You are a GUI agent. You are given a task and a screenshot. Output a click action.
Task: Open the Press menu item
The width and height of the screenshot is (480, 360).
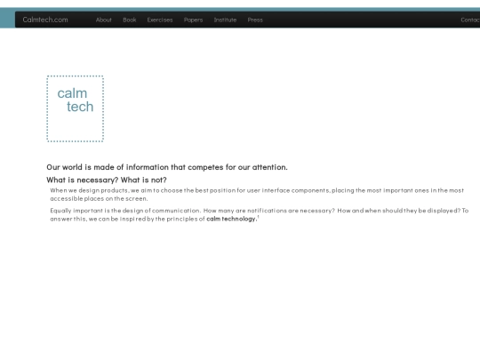click(x=255, y=20)
